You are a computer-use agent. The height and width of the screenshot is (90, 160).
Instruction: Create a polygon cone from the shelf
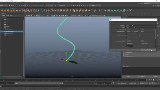coord(11,10)
